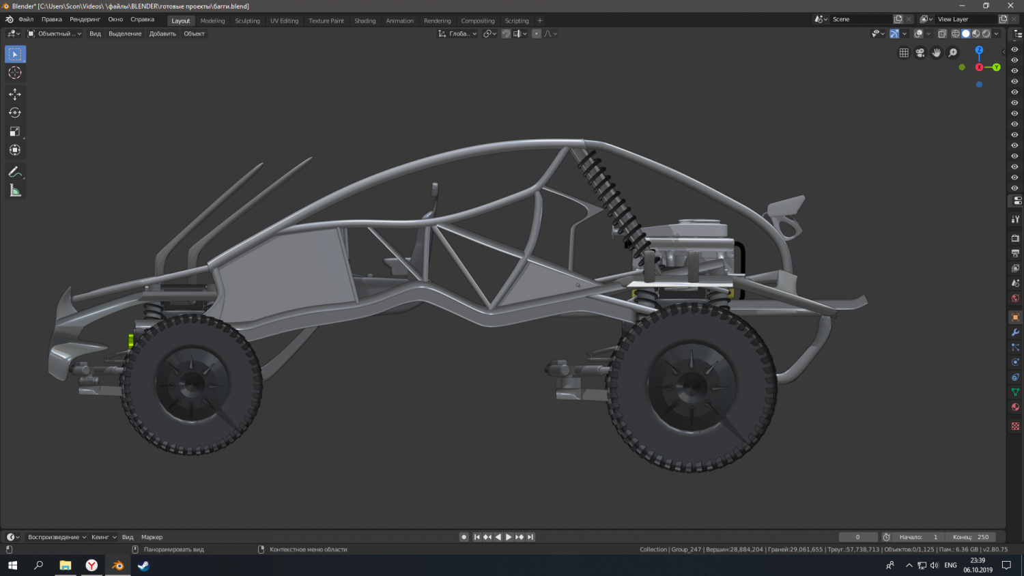Open Material properties tab
Image resolution: width=1024 pixels, height=576 pixels.
tap(1016, 407)
